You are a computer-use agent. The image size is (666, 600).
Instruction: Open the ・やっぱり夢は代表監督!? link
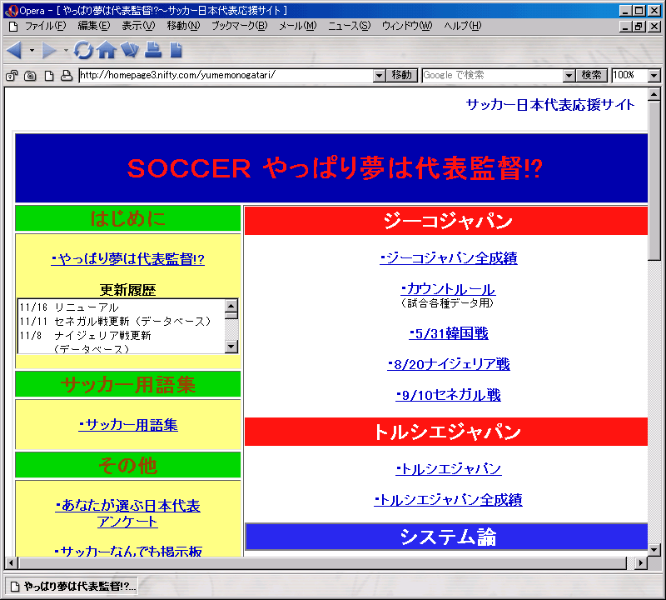pyautogui.click(x=127, y=259)
